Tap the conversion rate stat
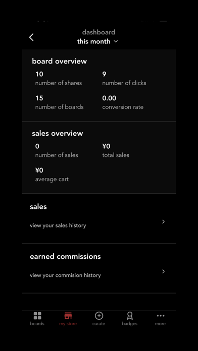Viewport: 198px width, 351px height. pos(123,102)
